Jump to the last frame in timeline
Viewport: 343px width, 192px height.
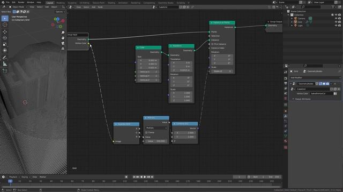tap(152, 177)
